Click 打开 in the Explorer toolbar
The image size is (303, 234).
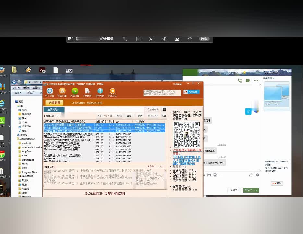pyautogui.click(x=30, y=93)
